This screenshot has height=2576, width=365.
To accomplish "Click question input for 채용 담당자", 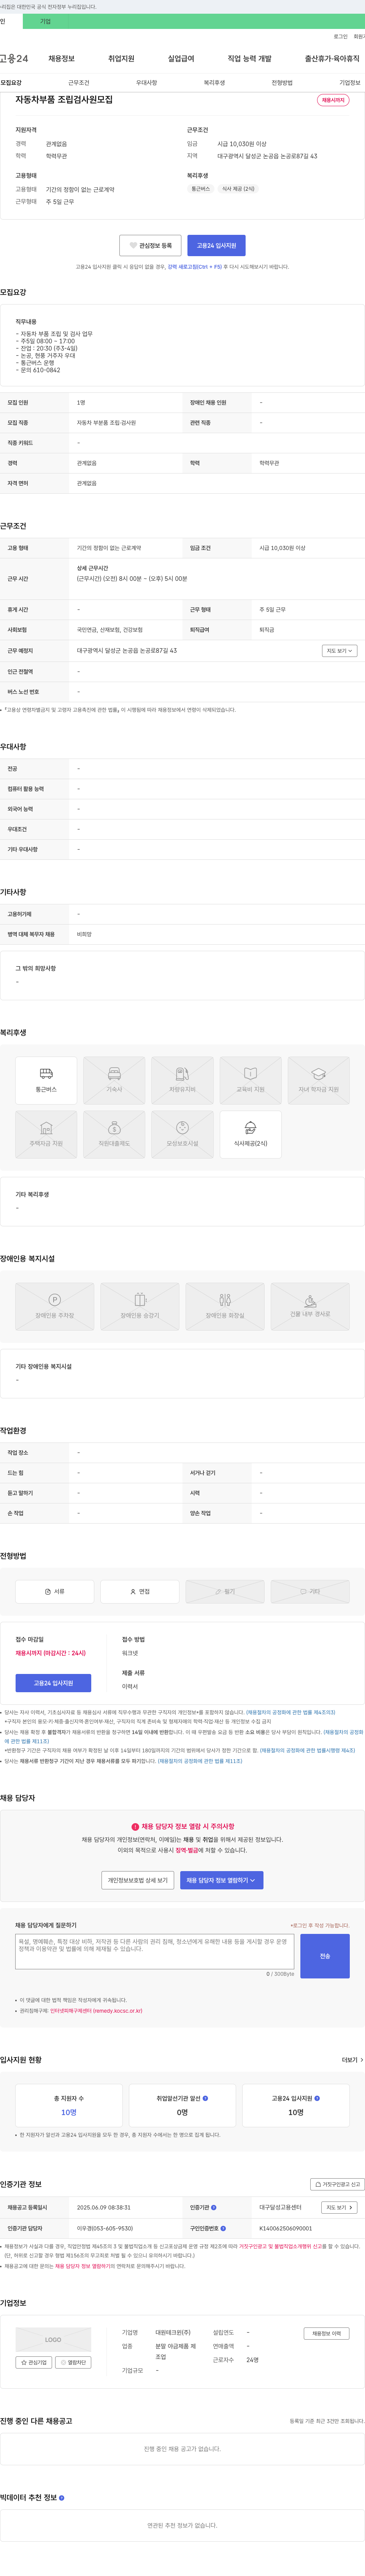I will point(155,1952).
